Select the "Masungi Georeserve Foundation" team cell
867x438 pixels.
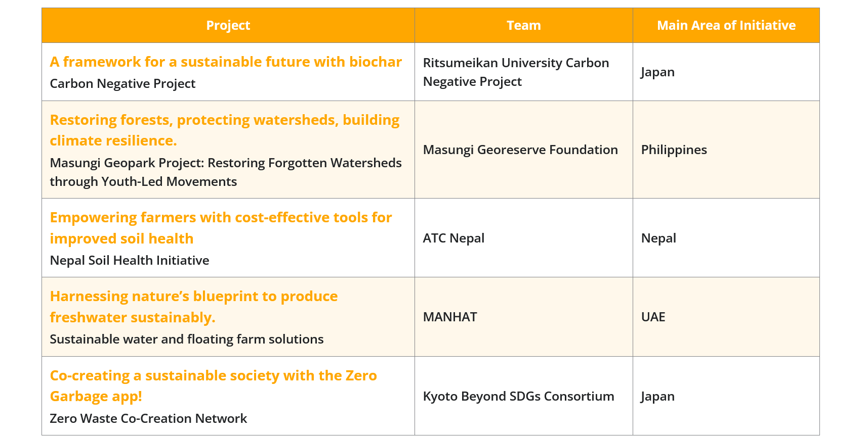tap(520, 150)
